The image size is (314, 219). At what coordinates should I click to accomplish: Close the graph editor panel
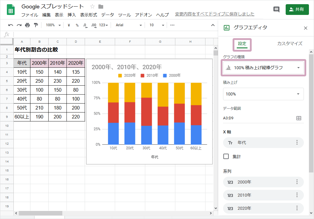305,28
